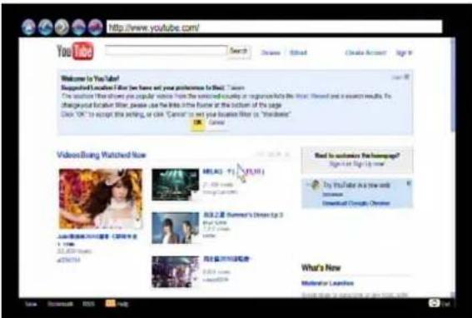
Task: Click the Sign In link at top right
Action: point(404,53)
